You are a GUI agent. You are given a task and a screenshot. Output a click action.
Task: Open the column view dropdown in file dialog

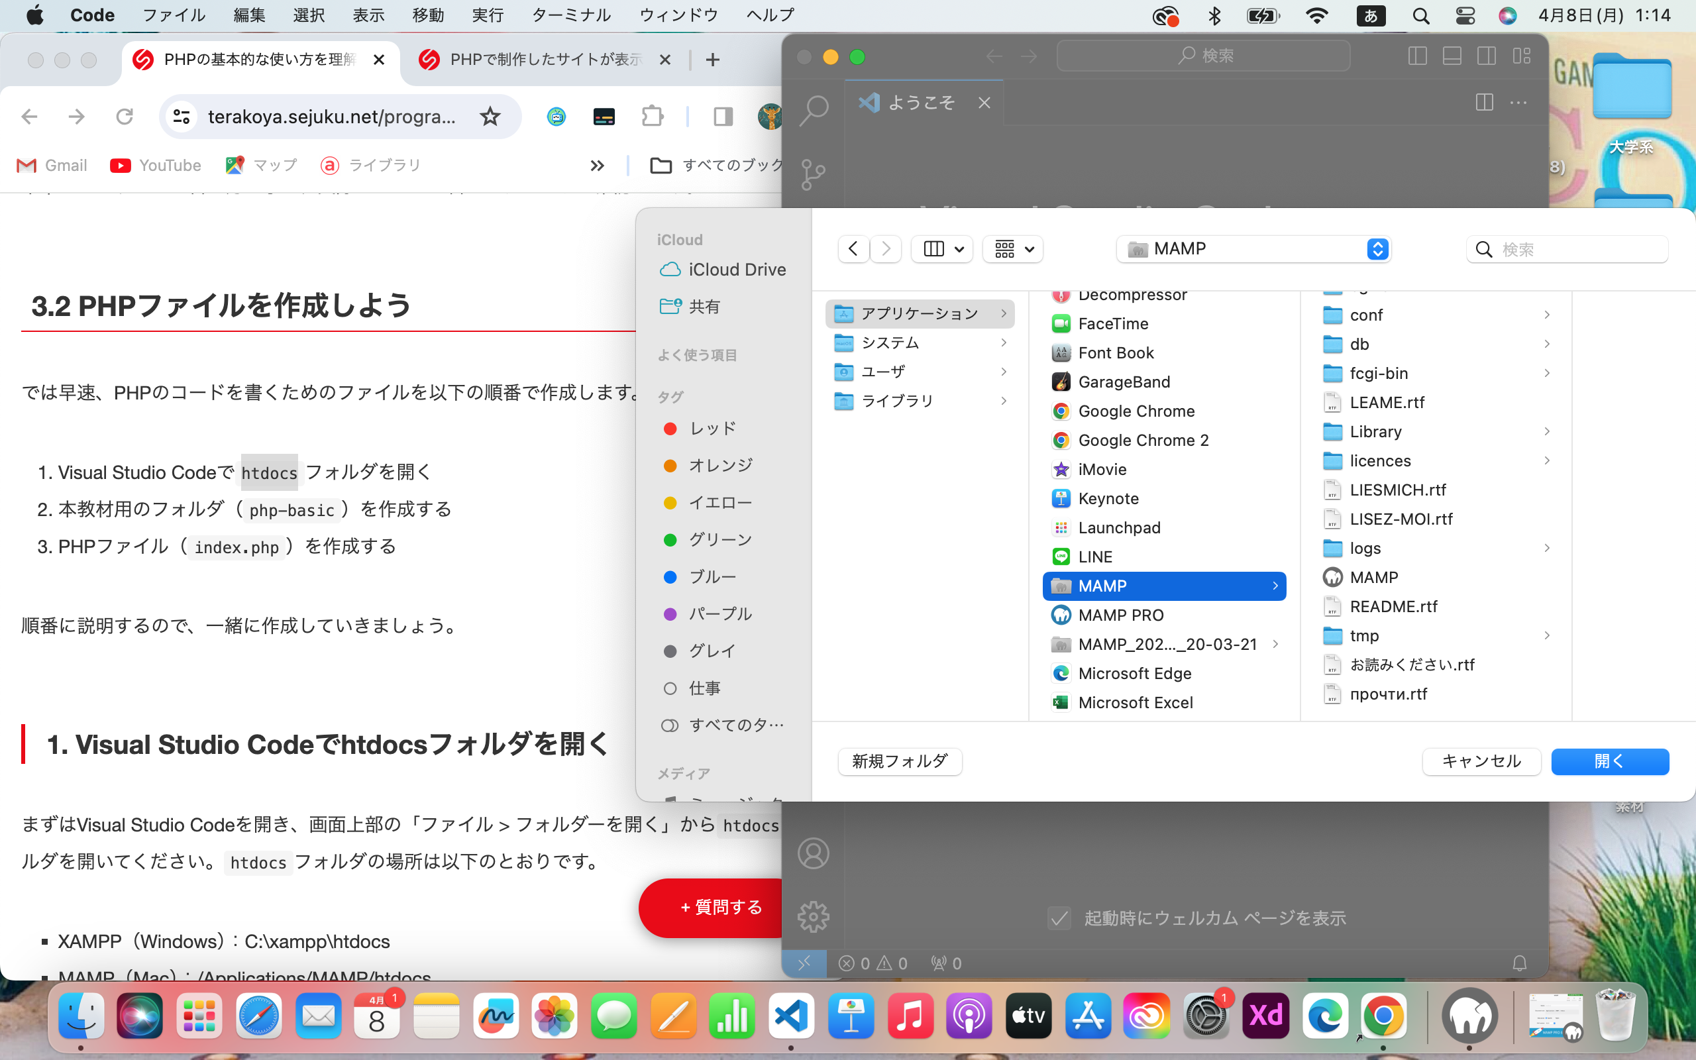click(x=942, y=249)
